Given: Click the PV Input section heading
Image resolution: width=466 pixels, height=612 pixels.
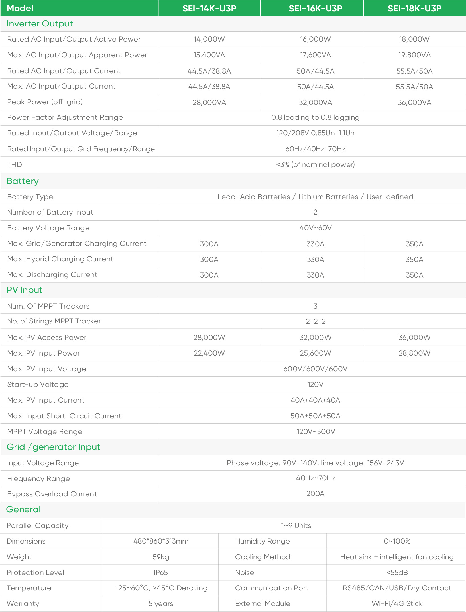Looking at the screenshot, I should click(x=25, y=290).
